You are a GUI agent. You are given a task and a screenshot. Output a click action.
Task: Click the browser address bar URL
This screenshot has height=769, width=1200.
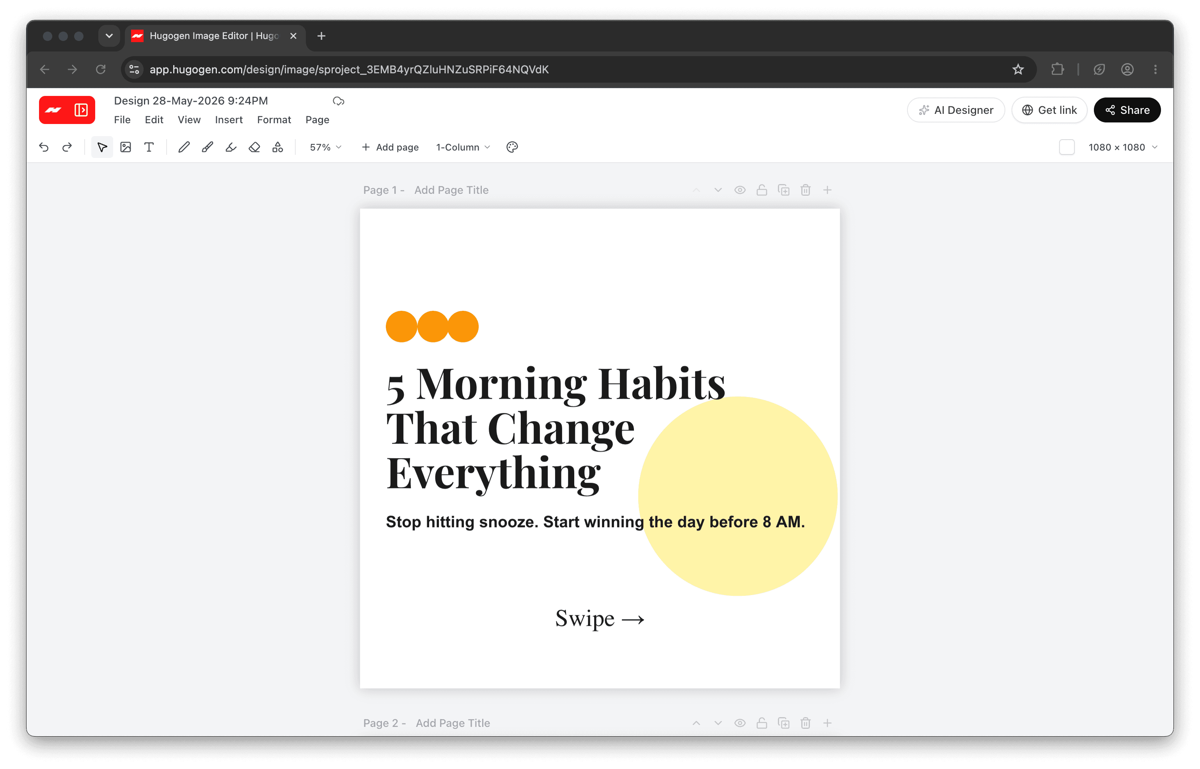tap(349, 69)
